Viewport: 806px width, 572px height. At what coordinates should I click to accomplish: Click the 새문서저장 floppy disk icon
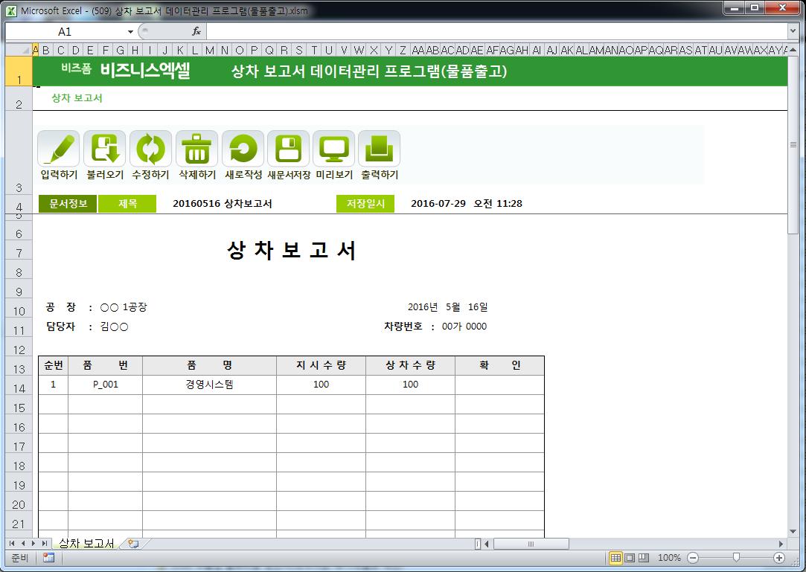coord(288,149)
